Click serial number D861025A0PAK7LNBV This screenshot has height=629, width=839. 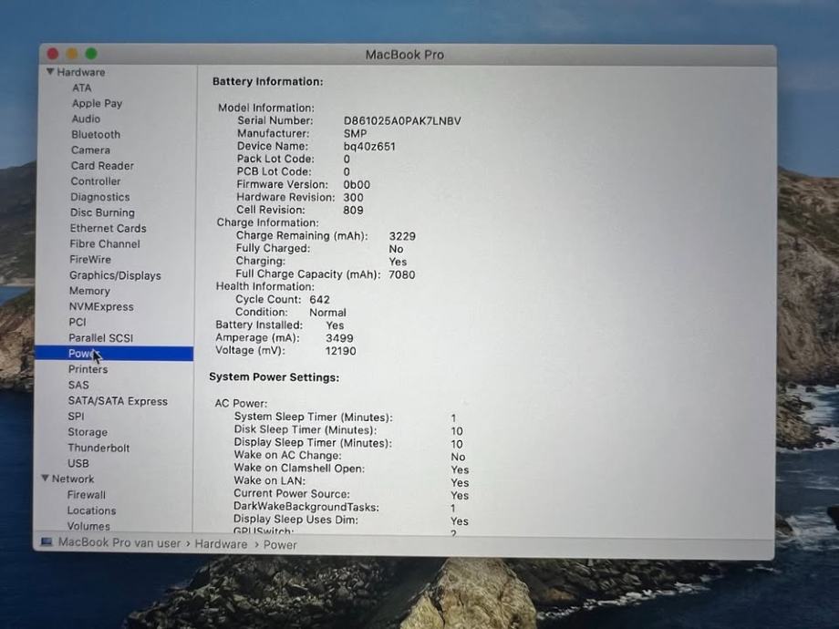pyautogui.click(x=402, y=121)
